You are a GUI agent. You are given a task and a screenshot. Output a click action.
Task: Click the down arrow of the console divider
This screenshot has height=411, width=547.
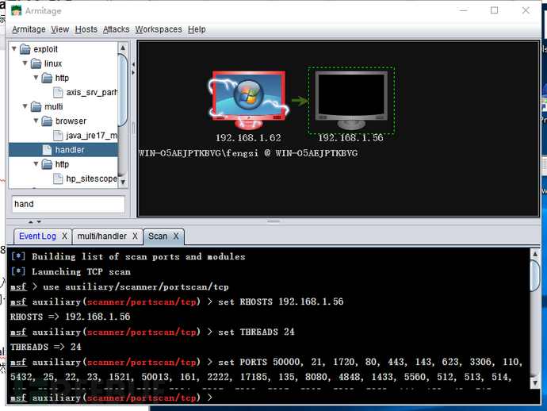[39, 221]
